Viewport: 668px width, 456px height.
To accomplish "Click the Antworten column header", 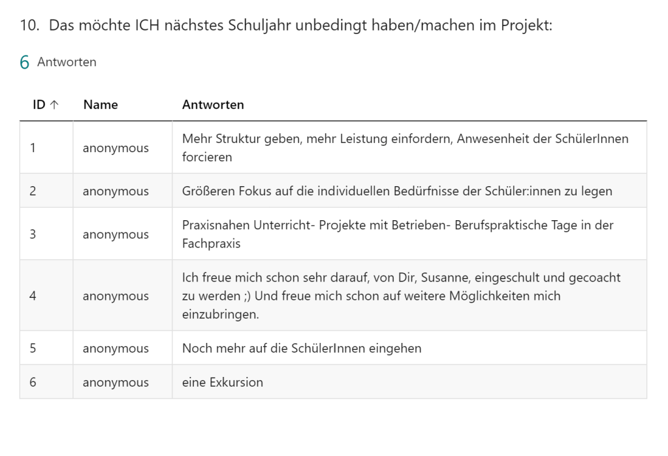I will pos(213,105).
